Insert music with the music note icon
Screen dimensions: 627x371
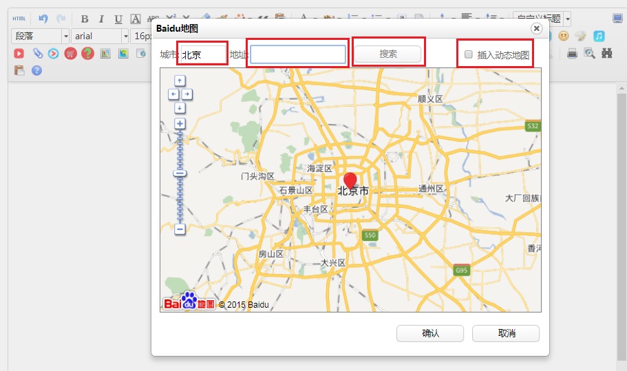pyautogui.click(x=599, y=36)
